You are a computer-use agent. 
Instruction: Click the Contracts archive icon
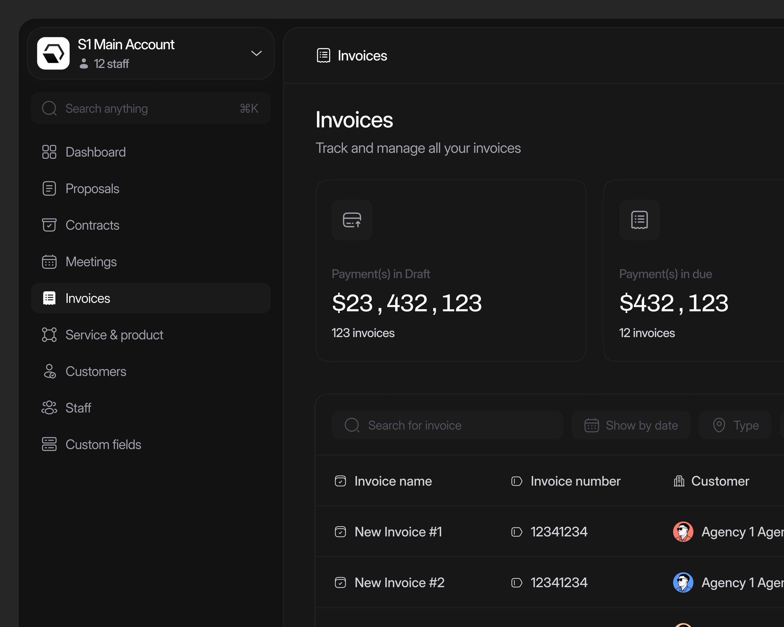pyautogui.click(x=49, y=225)
